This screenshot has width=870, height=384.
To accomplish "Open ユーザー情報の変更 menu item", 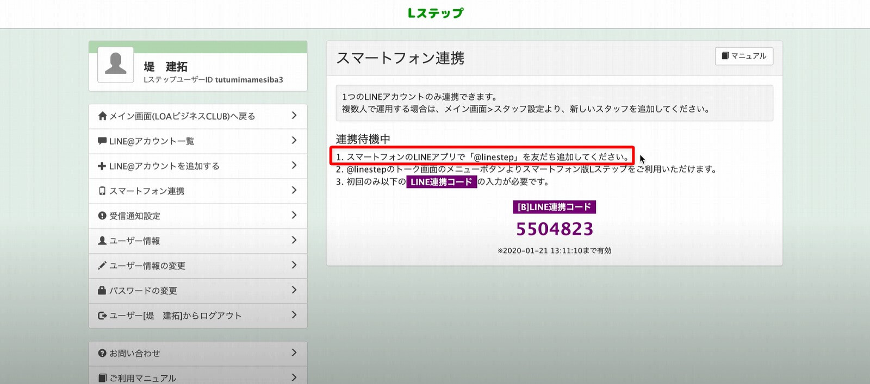I will tap(198, 266).
